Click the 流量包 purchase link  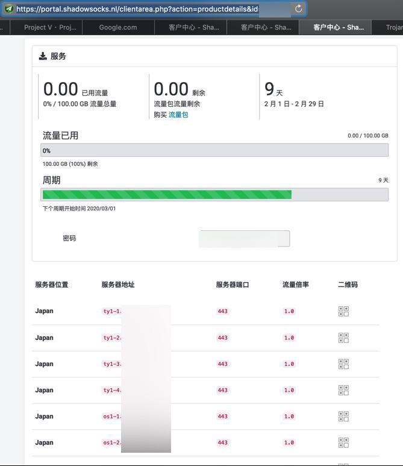(178, 115)
